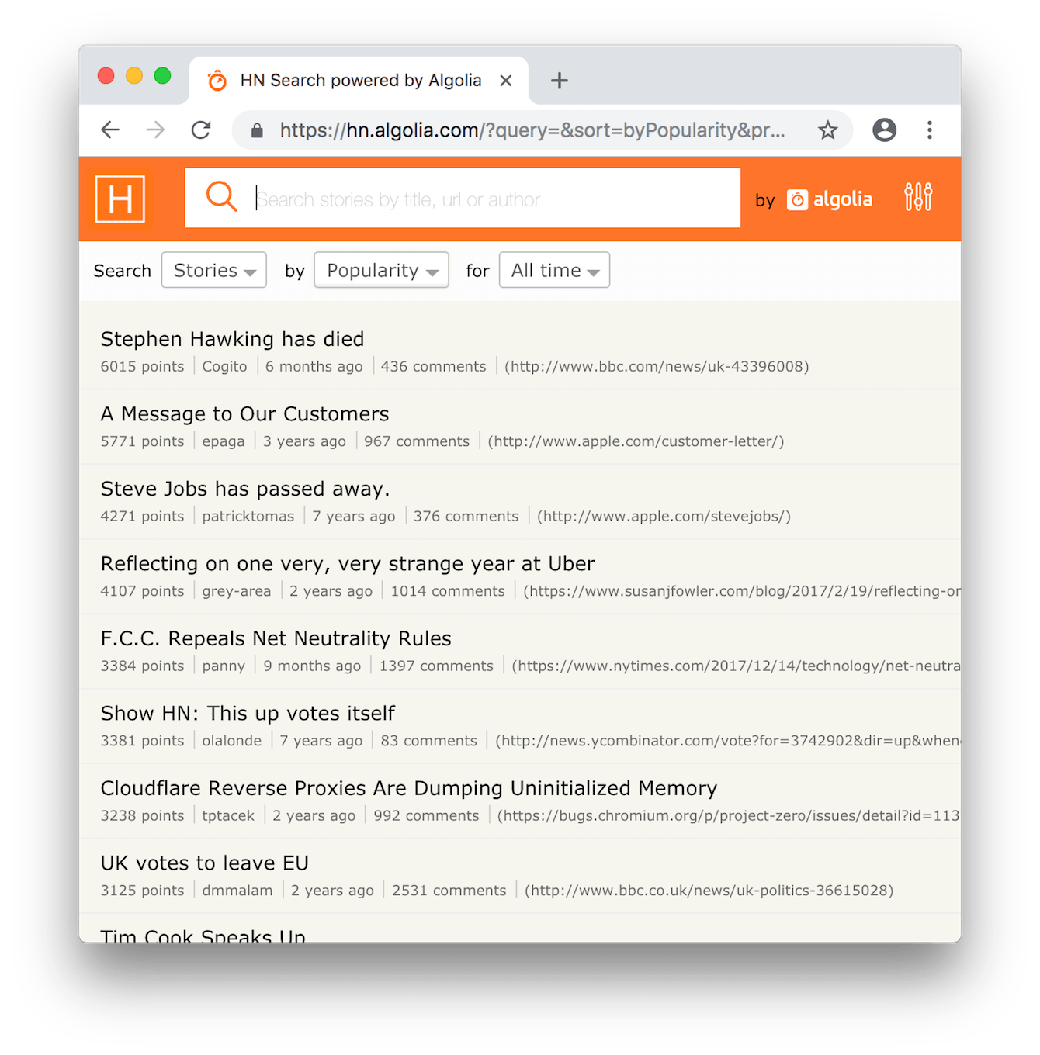Open 'Stephen Hawking has died' story

(x=232, y=339)
